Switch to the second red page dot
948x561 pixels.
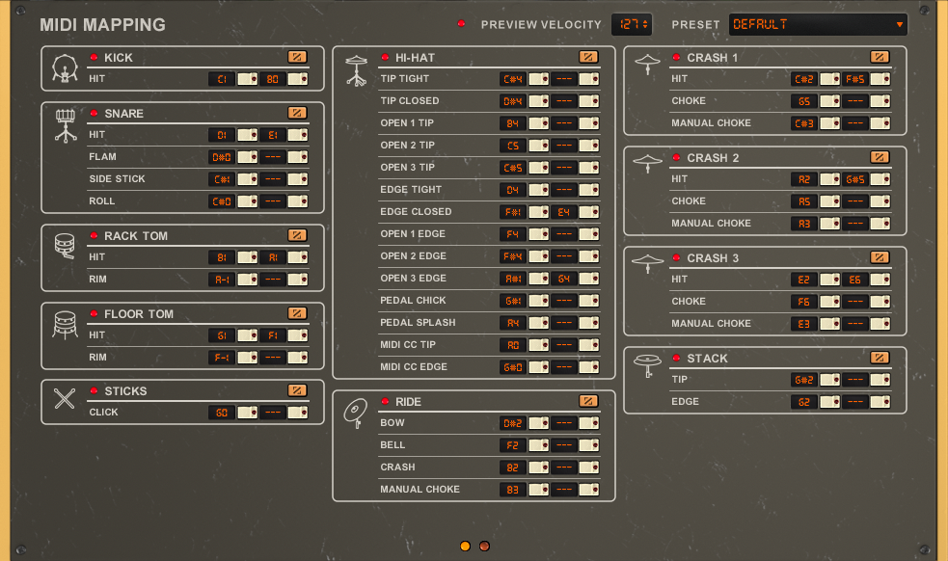tap(484, 547)
